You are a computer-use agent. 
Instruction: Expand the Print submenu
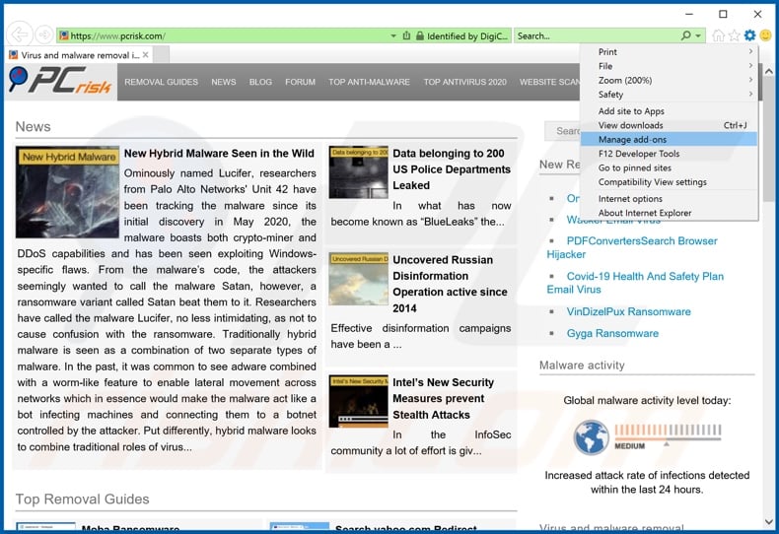coord(669,51)
